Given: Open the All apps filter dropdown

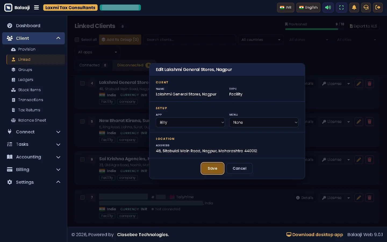Looking at the screenshot, I should click(x=97, y=52).
